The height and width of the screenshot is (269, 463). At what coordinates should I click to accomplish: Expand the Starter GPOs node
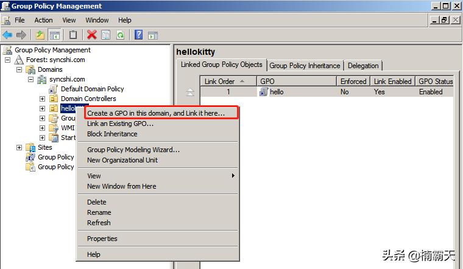[x=42, y=138]
